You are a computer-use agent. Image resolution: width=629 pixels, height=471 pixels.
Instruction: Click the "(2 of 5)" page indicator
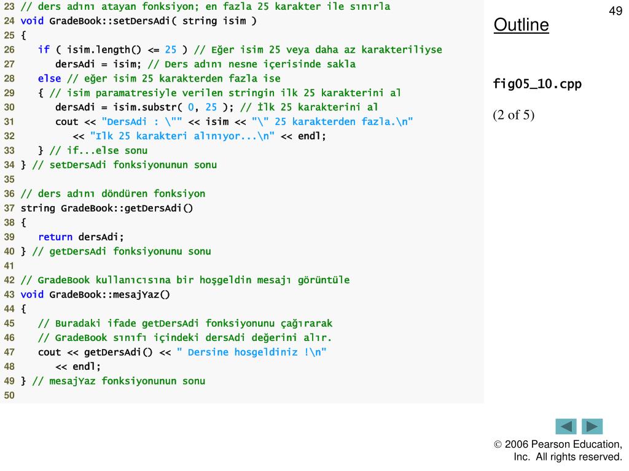click(514, 115)
